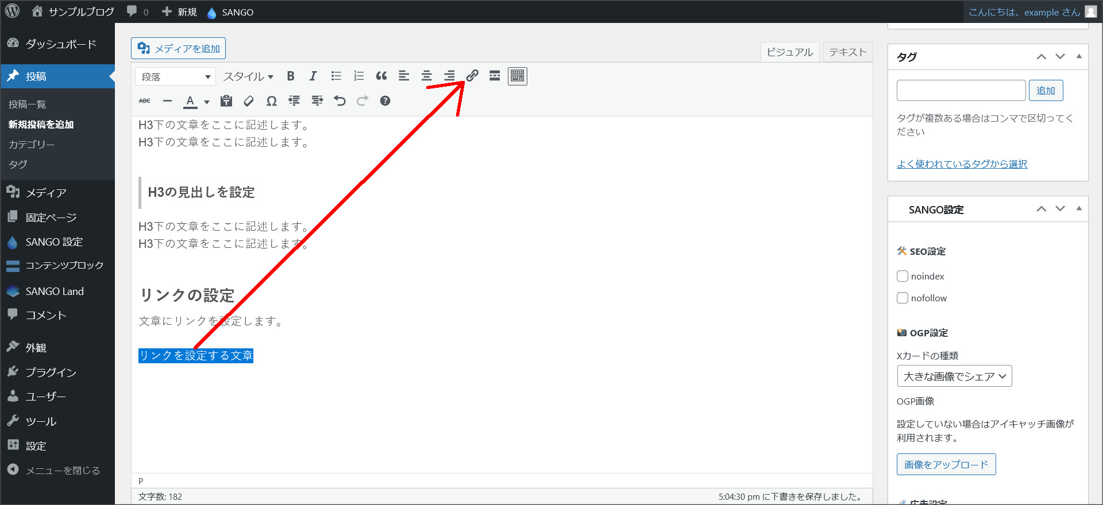This screenshot has width=1103, height=505.
Task: Insert a blockquote
Action: coord(381,76)
